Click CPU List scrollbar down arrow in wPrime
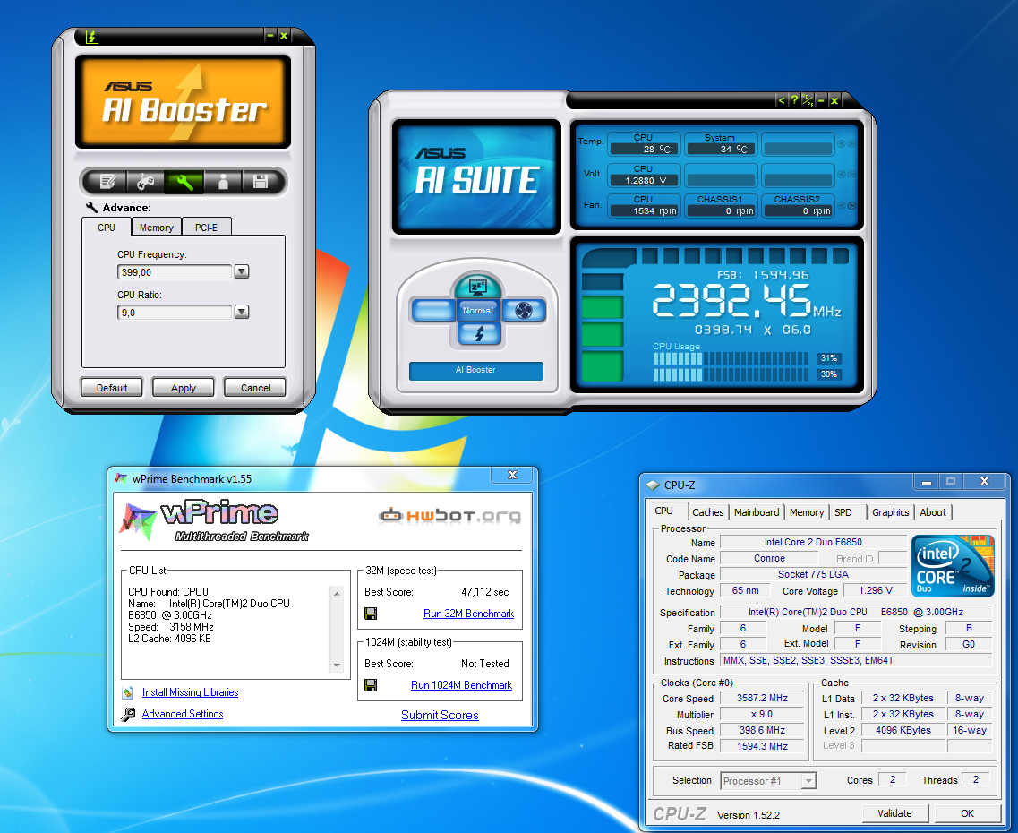This screenshot has height=833, width=1018. 337,665
